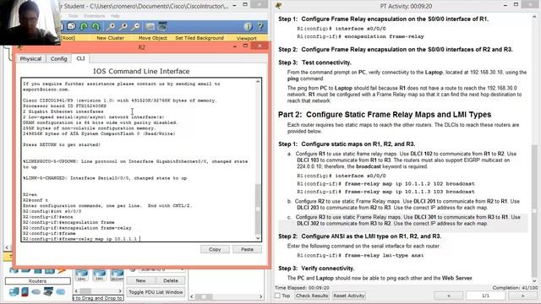Click the Root navigation label

[68, 38]
